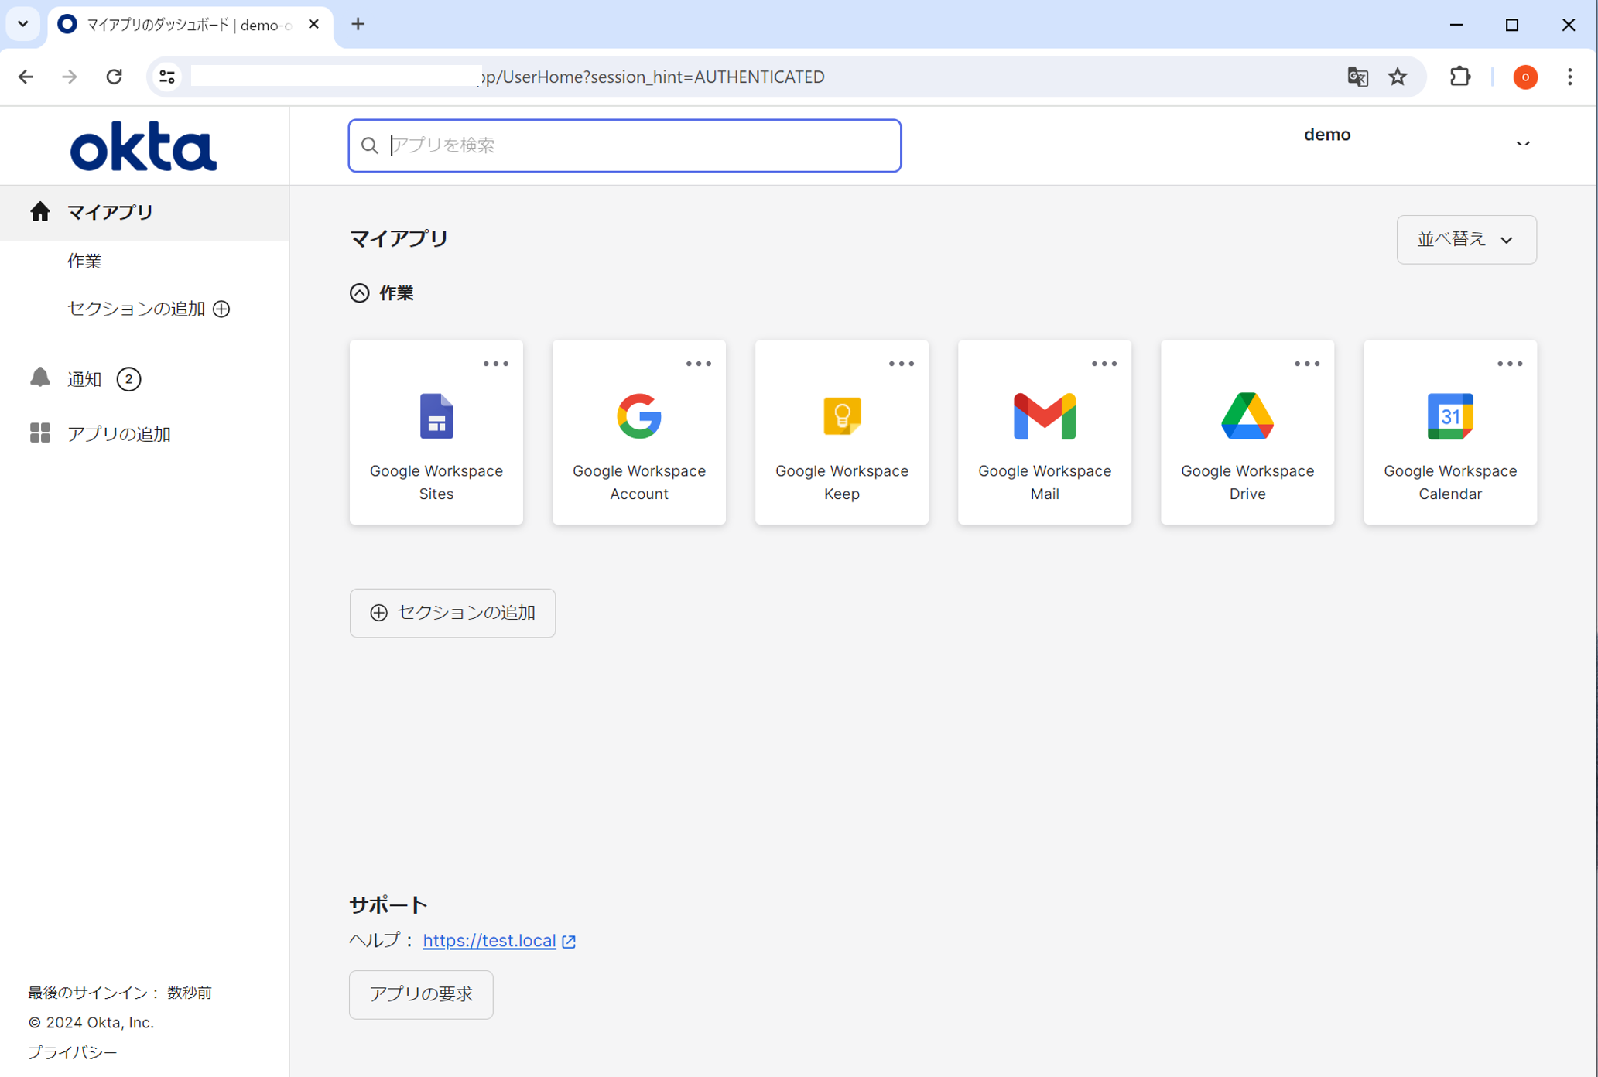Image resolution: width=1598 pixels, height=1077 pixels.
Task: Reload the page with the refresh icon
Action: click(x=115, y=77)
